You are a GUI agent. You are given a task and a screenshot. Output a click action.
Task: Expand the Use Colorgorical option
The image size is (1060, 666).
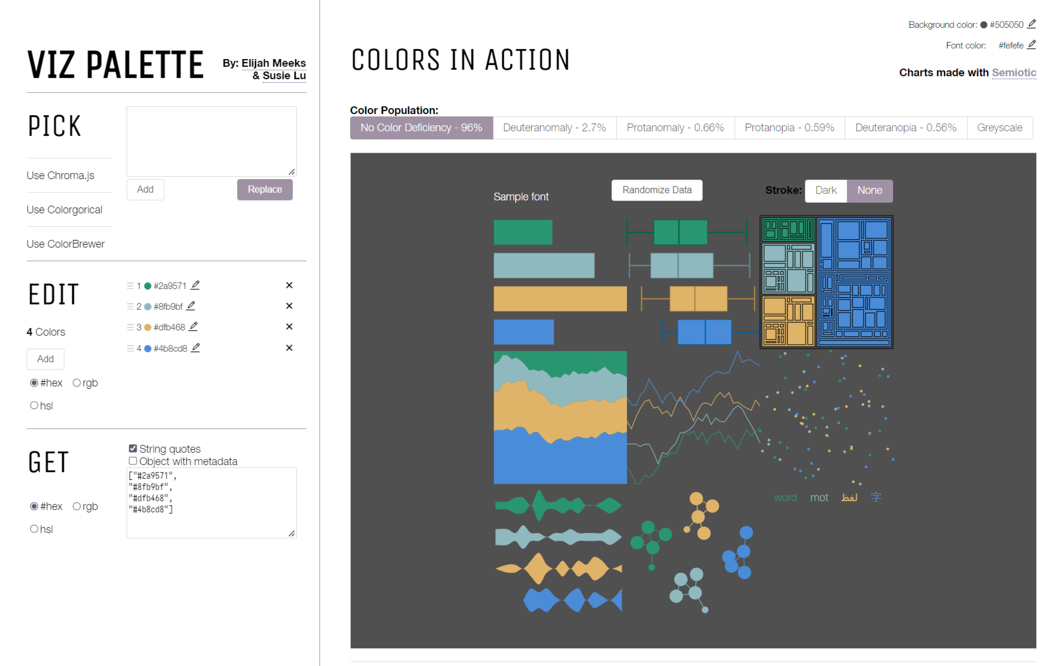tap(64, 210)
